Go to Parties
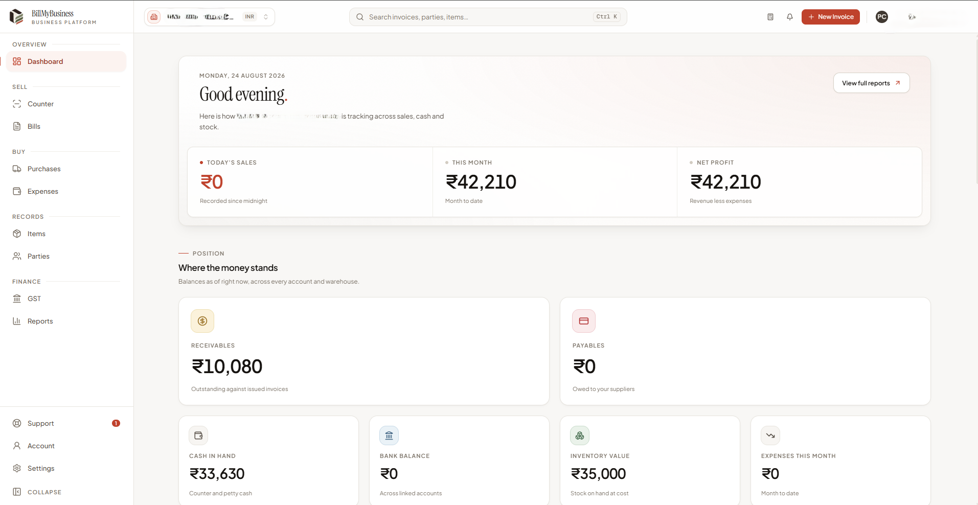Viewport: 978px width, 505px height. [66, 256]
